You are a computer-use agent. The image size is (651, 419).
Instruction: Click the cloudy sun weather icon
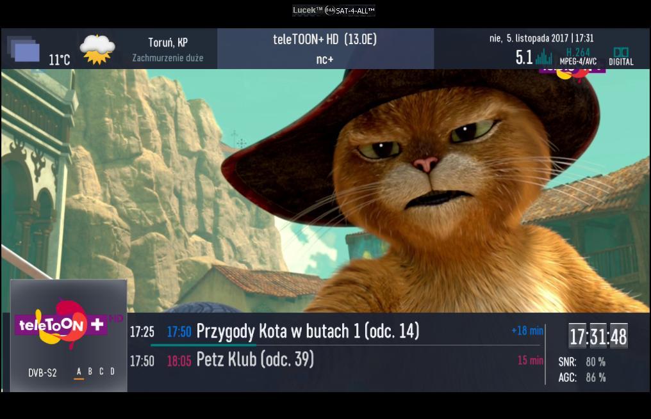(97, 49)
